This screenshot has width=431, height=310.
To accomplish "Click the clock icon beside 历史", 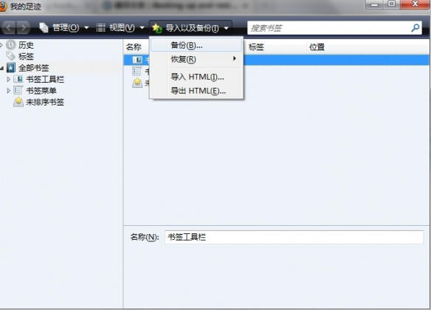I will pos(11,45).
